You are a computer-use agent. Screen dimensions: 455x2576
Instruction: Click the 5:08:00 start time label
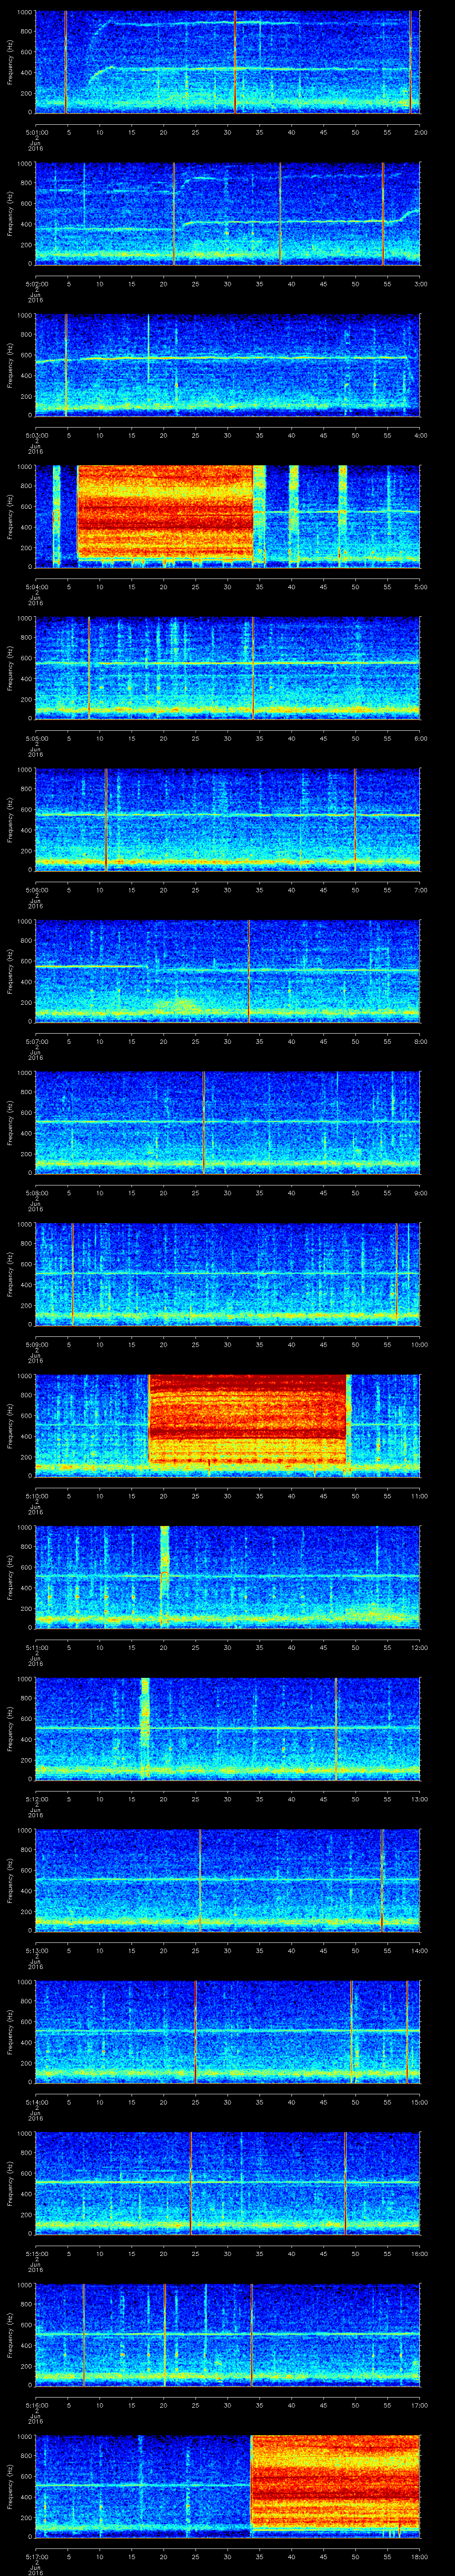coord(37,1193)
